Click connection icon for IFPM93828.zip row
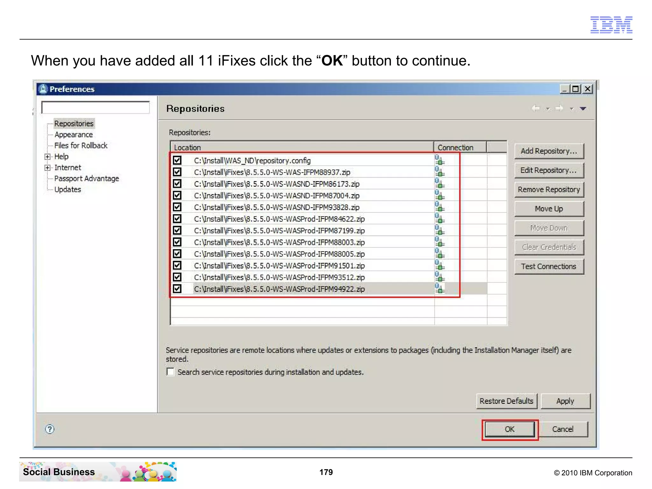This screenshot has width=652, height=489. pyautogui.click(x=439, y=207)
